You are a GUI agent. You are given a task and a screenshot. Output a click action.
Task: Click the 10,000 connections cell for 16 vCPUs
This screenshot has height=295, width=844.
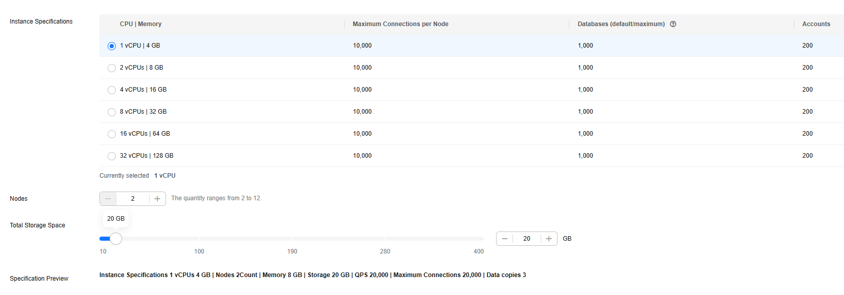pos(362,134)
